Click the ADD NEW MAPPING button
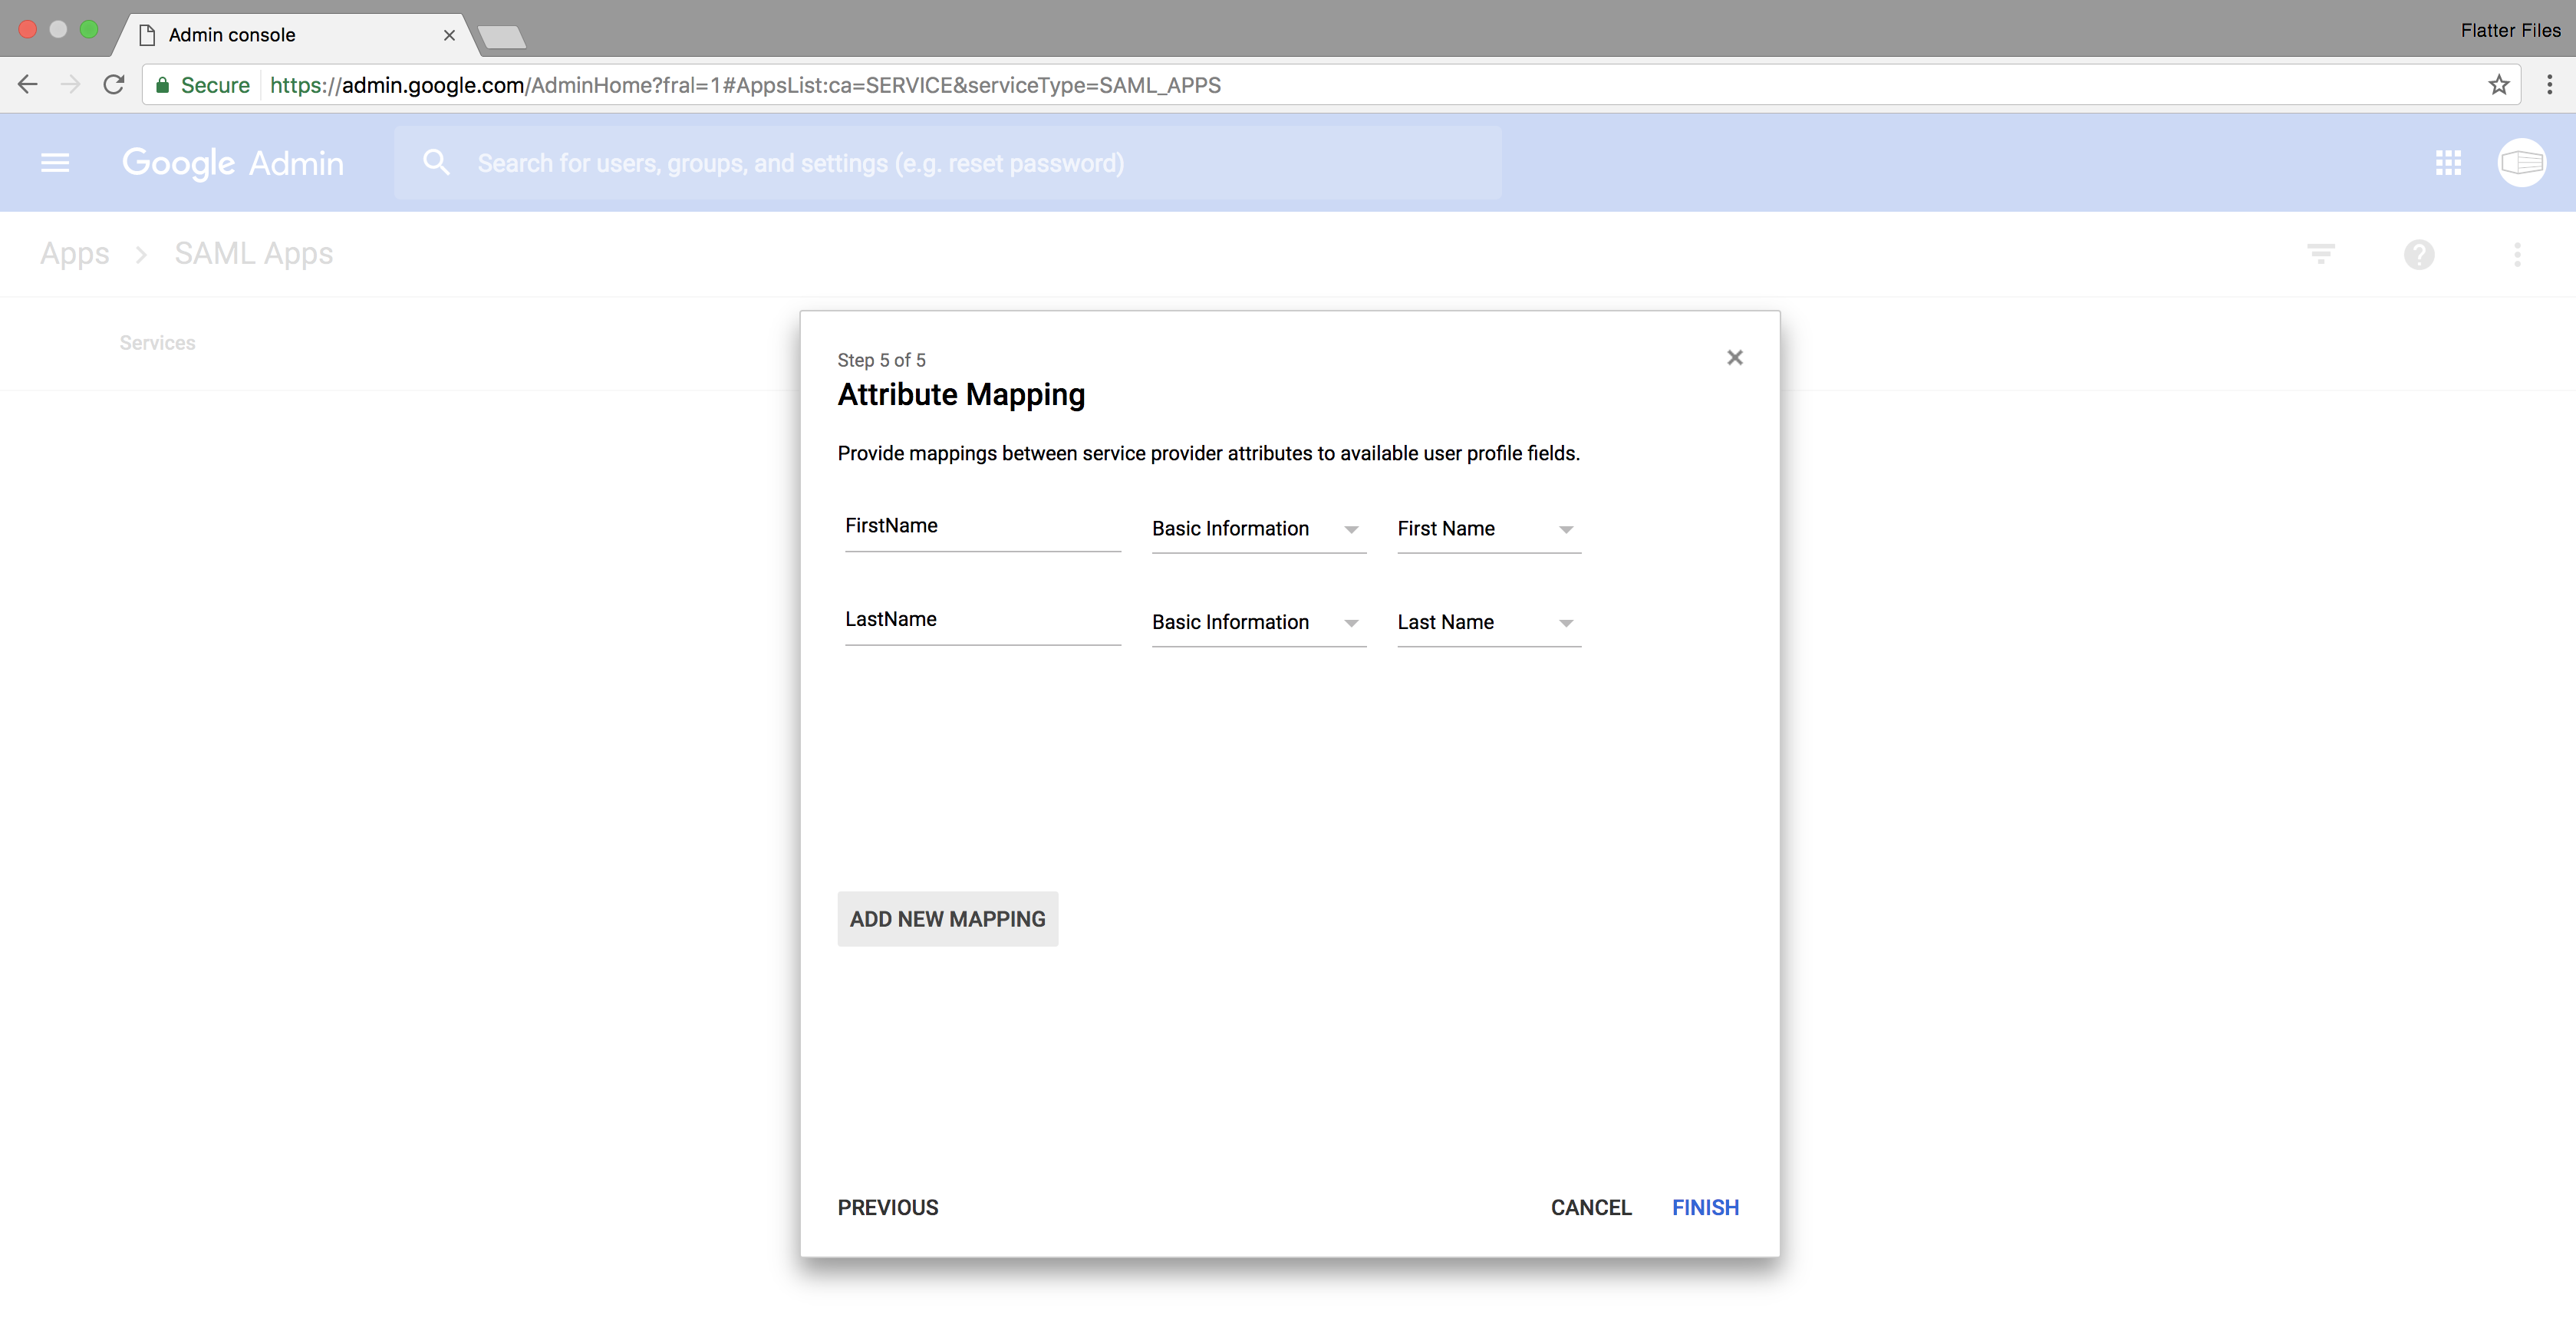Viewport: 2576px width, 1321px height. [x=947, y=918]
